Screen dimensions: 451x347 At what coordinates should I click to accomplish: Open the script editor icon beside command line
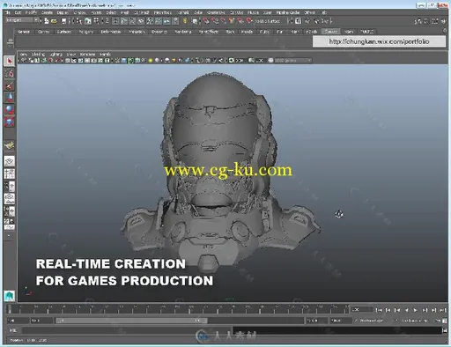click(445, 330)
